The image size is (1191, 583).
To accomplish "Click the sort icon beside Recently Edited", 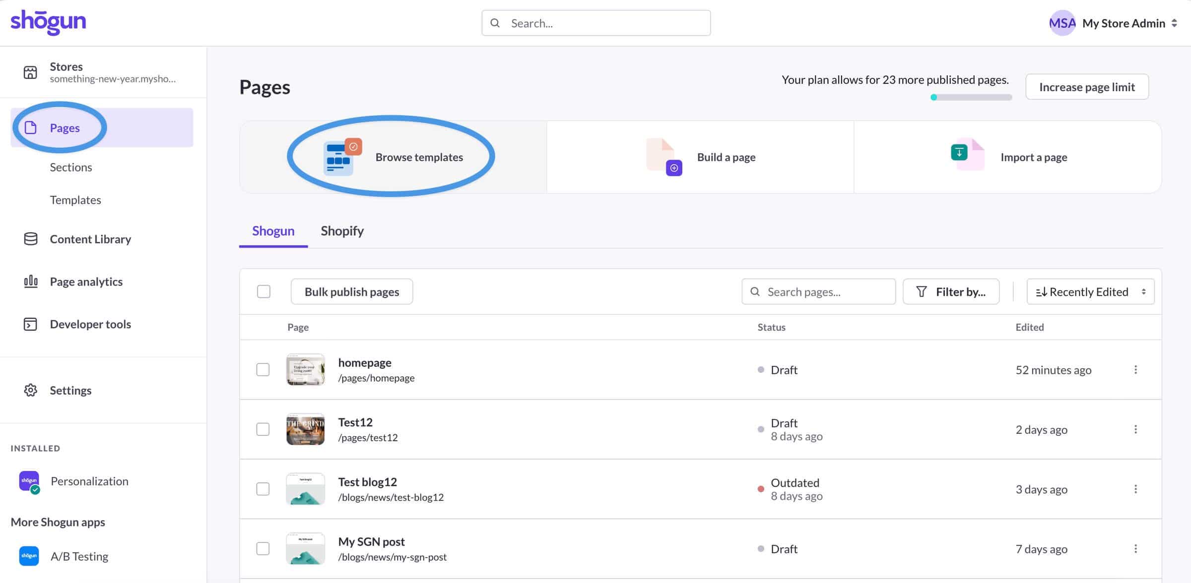I will 1041,292.
